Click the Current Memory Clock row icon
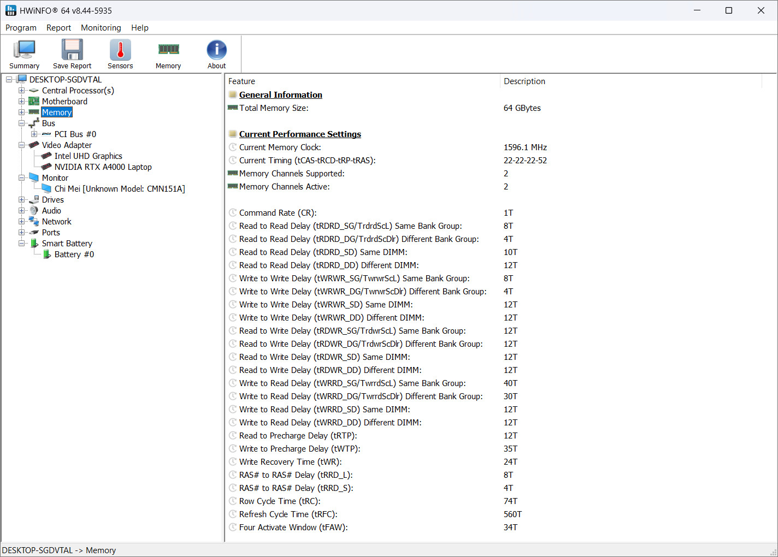 233,147
